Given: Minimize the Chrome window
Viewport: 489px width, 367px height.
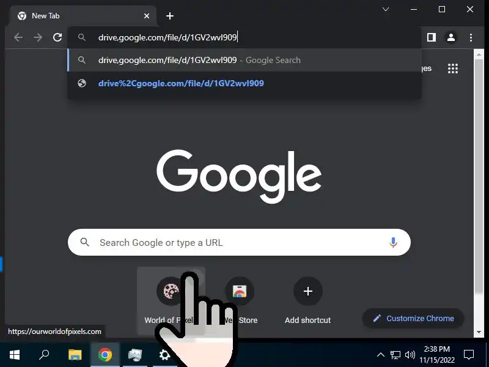Looking at the screenshot, I should [414, 9].
